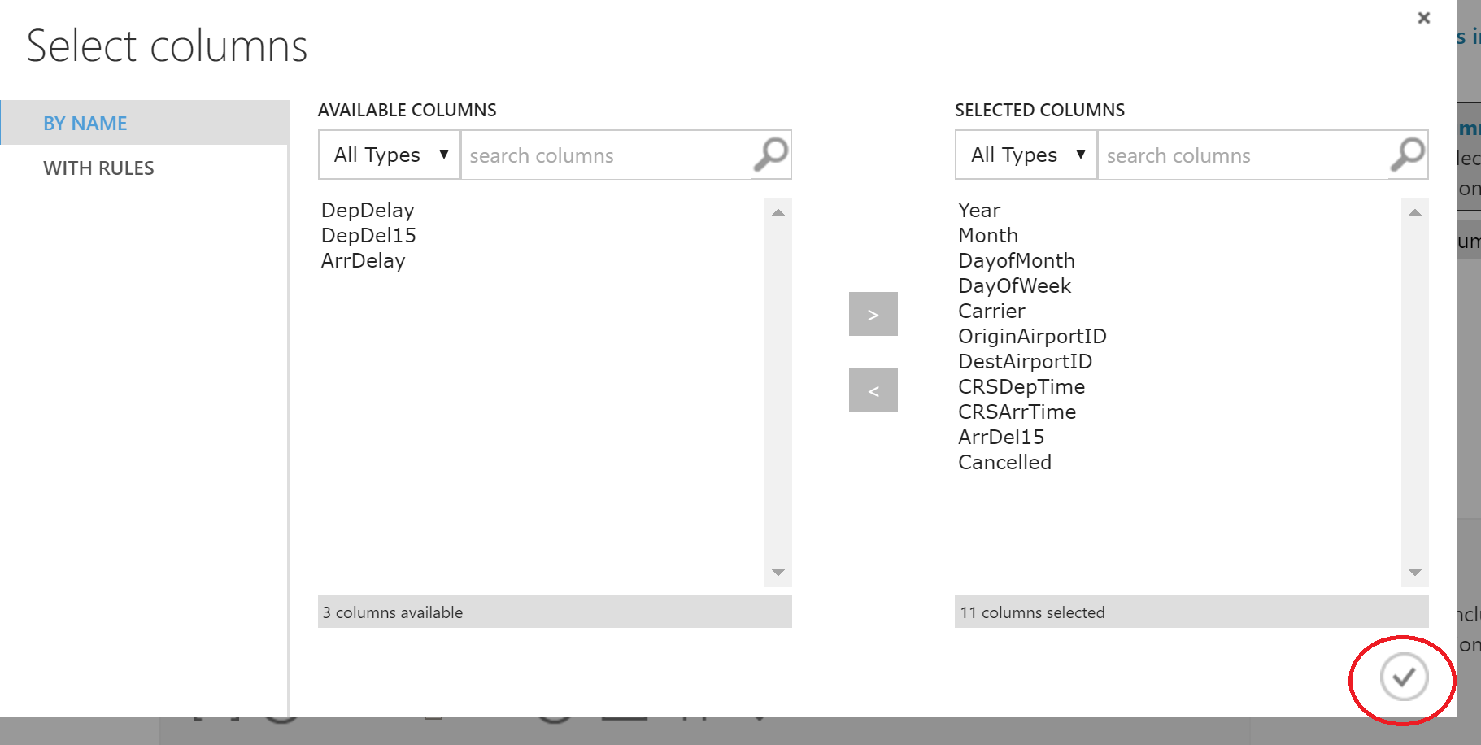
Task: Select DepDel15 from available columns
Action: 368,236
